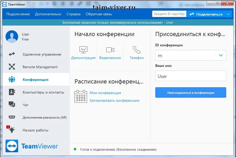
Task: Minimize the TeamViewer window
Action: click(x=210, y=3)
